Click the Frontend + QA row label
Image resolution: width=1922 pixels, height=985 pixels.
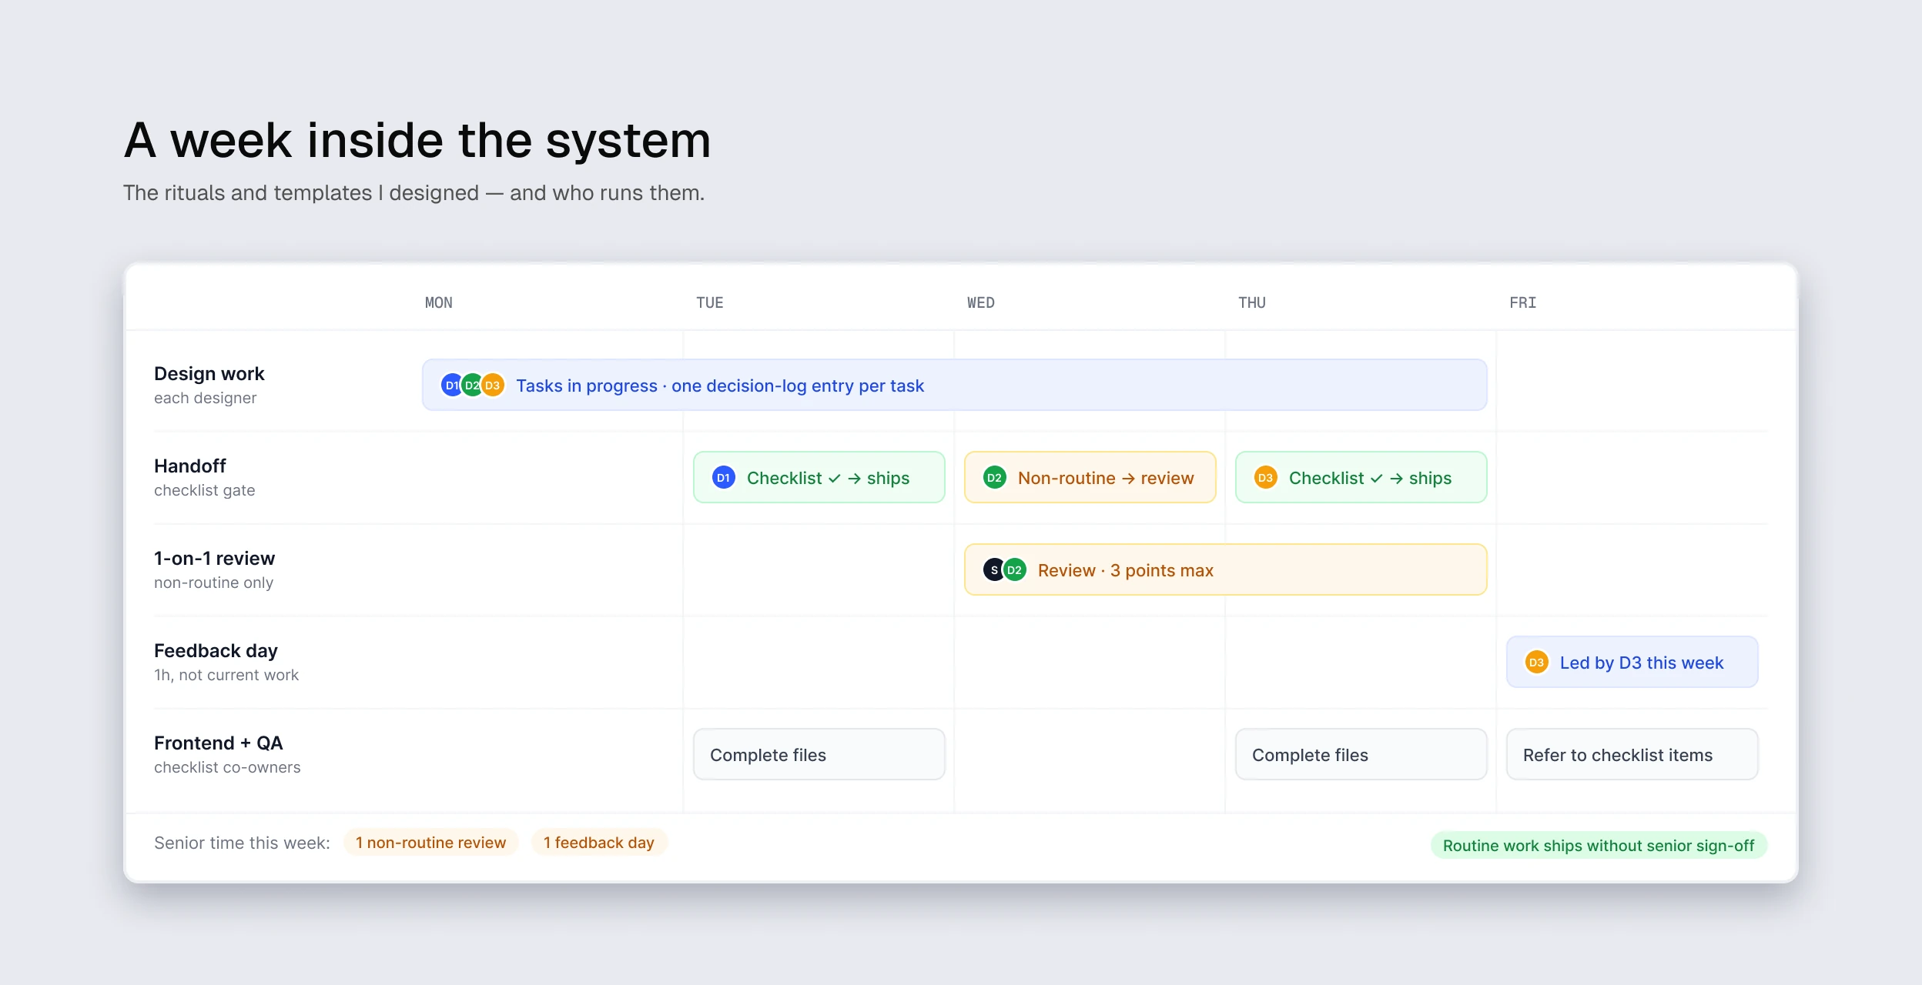pyautogui.click(x=219, y=743)
